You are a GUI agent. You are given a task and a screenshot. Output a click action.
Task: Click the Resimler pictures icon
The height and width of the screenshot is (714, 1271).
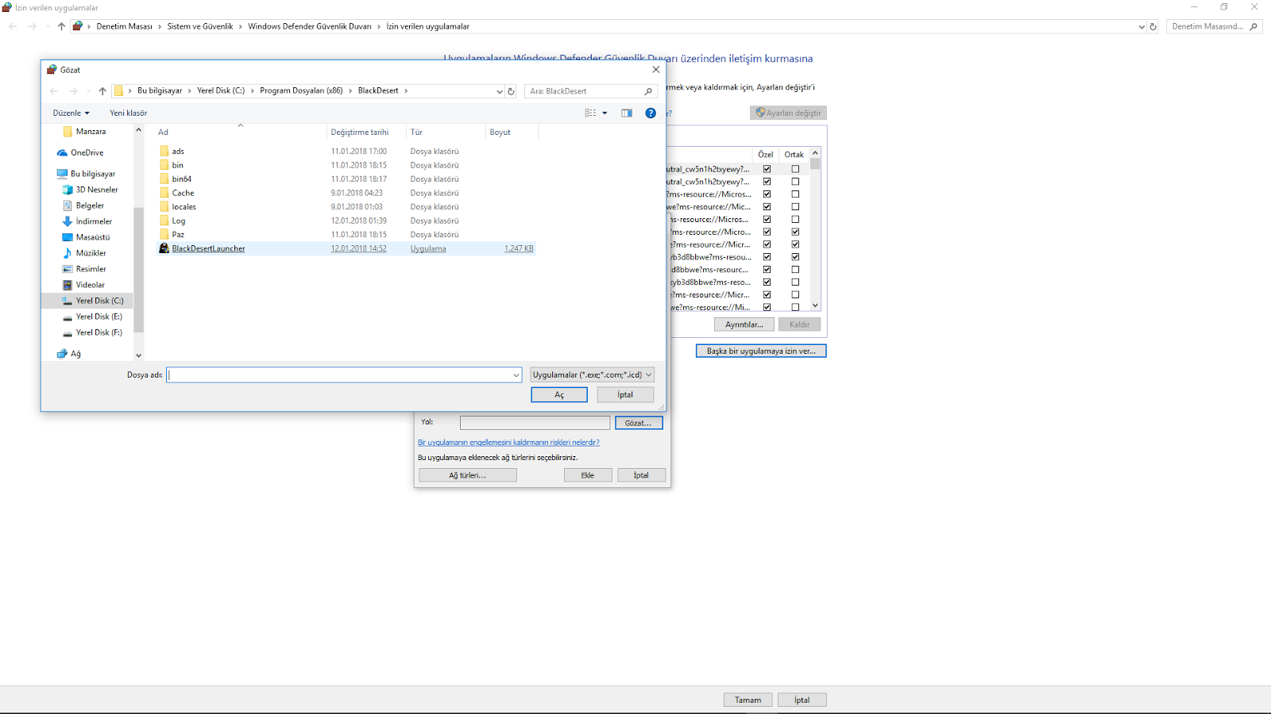(68, 269)
